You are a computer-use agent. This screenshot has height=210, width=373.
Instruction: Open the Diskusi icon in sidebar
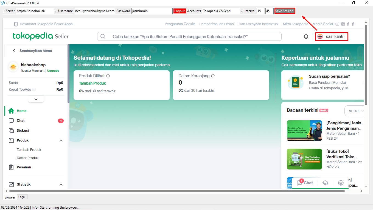tap(11, 130)
